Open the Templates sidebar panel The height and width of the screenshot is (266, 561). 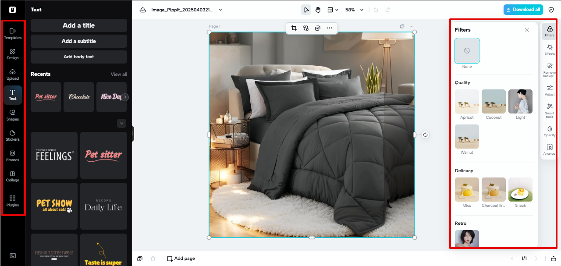(13, 34)
